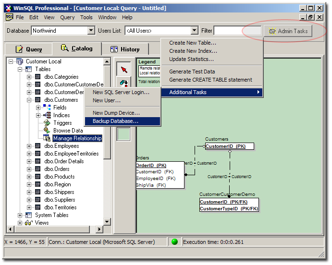Switch to the Query tab
The height and width of the screenshot is (265, 332).
(x=29, y=49)
